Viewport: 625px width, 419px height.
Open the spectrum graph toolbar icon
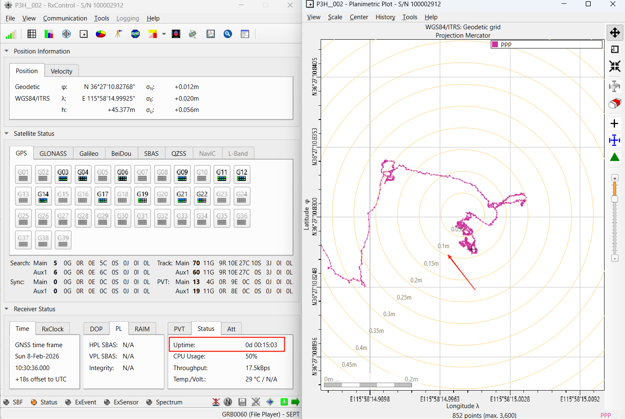click(211, 34)
